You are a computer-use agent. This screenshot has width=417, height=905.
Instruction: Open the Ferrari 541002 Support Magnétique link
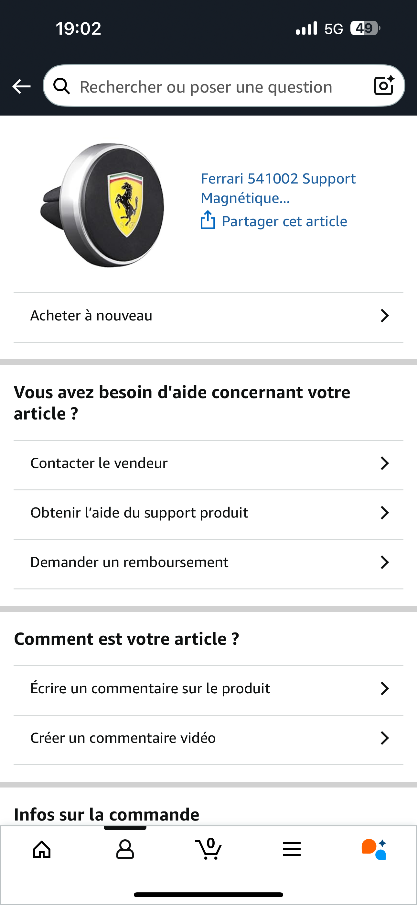click(278, 188)
